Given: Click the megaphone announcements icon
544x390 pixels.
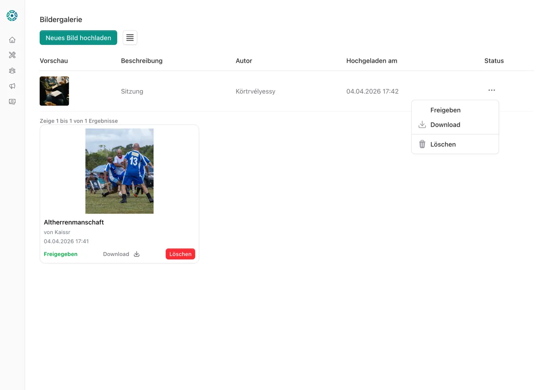Looking at the screenshot, I should 12,86.
